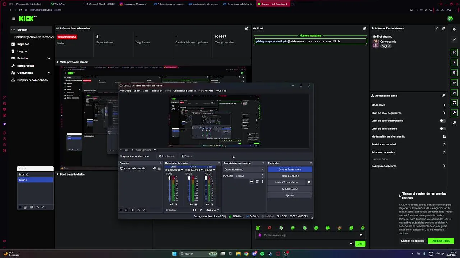Open Kick hamburger menu
This screenshot has width=460, height=258.
(x=14, y=19)
